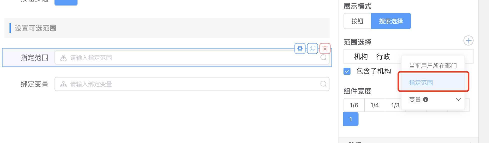The width and height of the screenshot is (489, 143).
Task: Click the info icon next to 变量
Action: [x=426, y=99]
